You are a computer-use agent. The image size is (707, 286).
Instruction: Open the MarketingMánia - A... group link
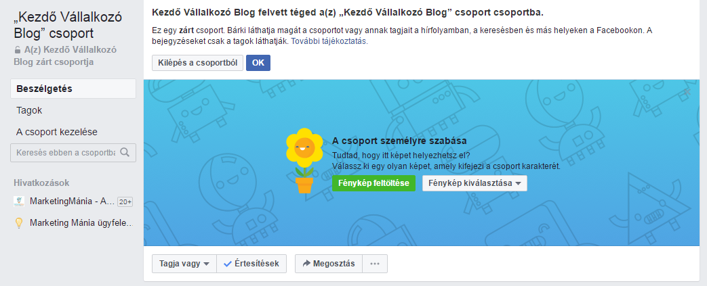(72, 201)
